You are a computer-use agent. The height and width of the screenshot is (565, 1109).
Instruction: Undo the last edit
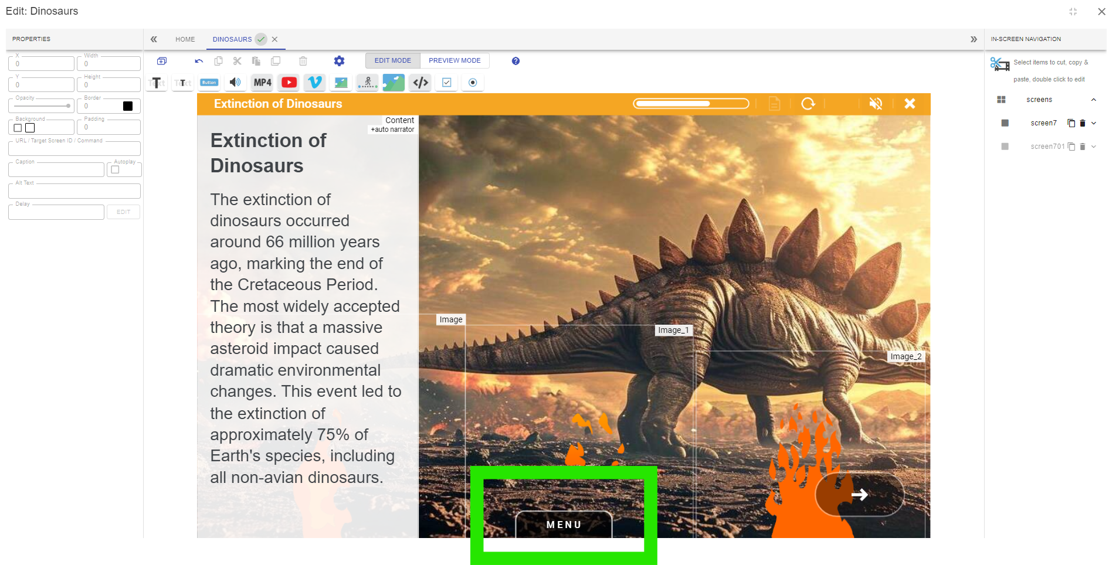click(199, 61)
